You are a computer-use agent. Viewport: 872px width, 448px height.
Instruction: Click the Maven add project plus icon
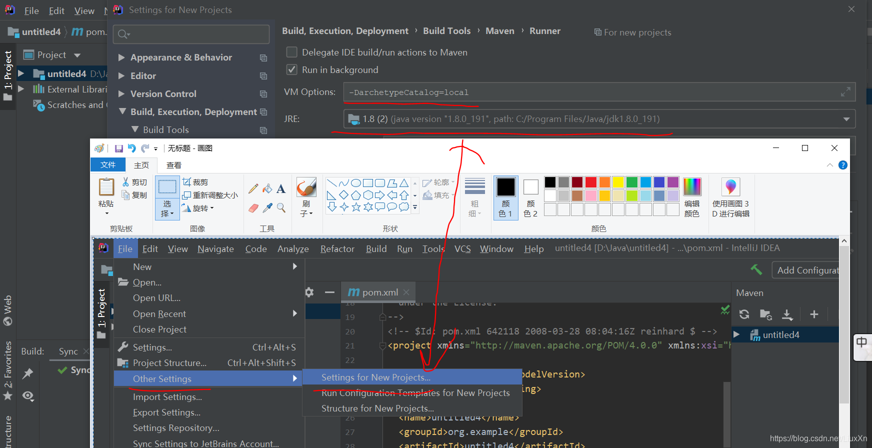(x=814, y=314)
